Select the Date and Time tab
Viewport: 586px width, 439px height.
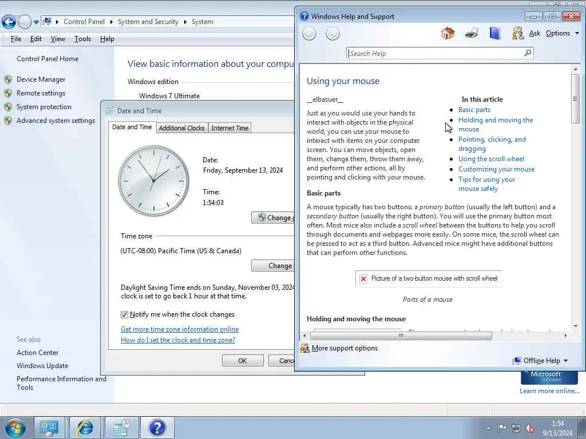click(132, 127)
